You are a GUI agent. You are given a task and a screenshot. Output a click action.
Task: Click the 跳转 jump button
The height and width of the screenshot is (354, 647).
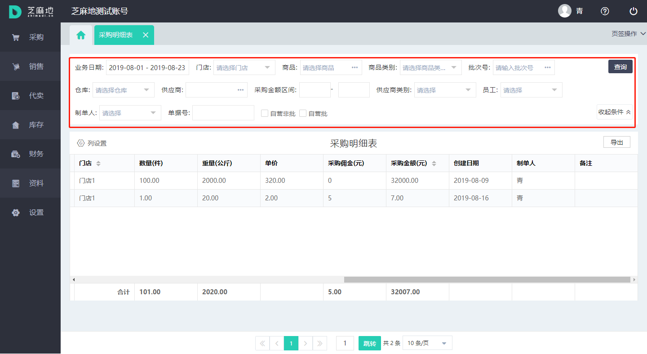click(x=370, y=343)
